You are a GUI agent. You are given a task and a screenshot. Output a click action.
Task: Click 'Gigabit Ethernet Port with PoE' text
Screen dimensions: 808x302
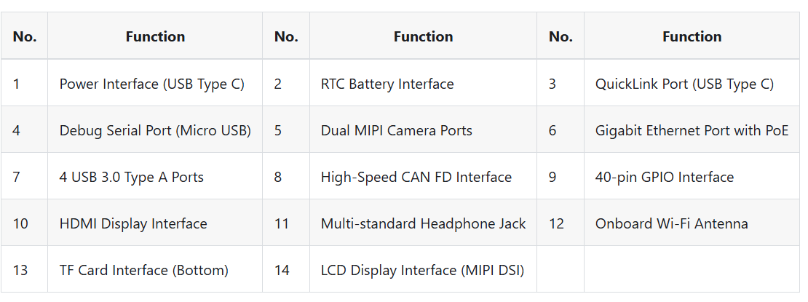pyautogui.click(x=692, y=130)
